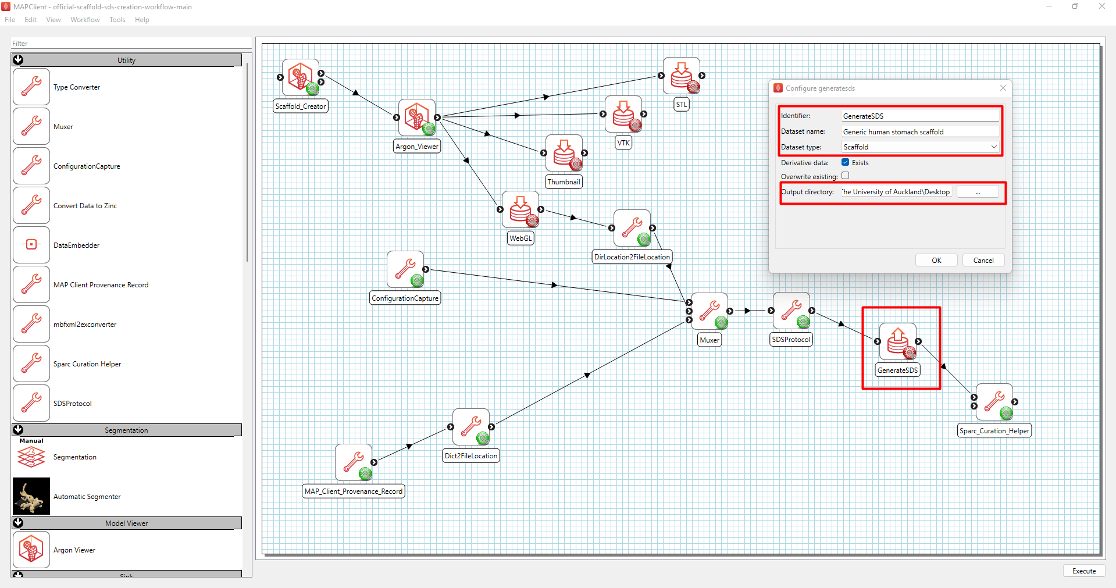The image size is (1116, 588).
Task: Select the mbfxml2exconverter step icon
Action: [31, 324]
